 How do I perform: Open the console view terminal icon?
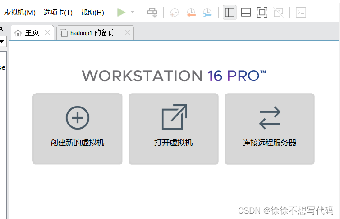(301, 12)
